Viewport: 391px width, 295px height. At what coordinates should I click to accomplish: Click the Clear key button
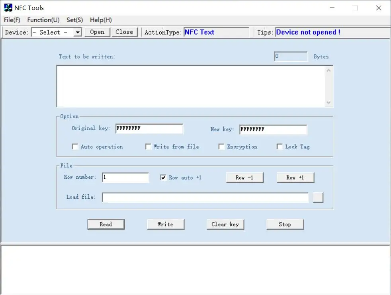(225, 225)
